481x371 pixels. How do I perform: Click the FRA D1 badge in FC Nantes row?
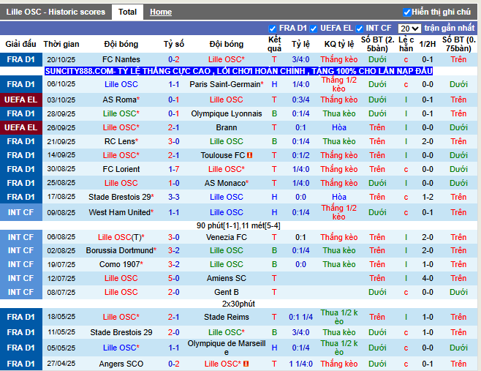[20, 59]
